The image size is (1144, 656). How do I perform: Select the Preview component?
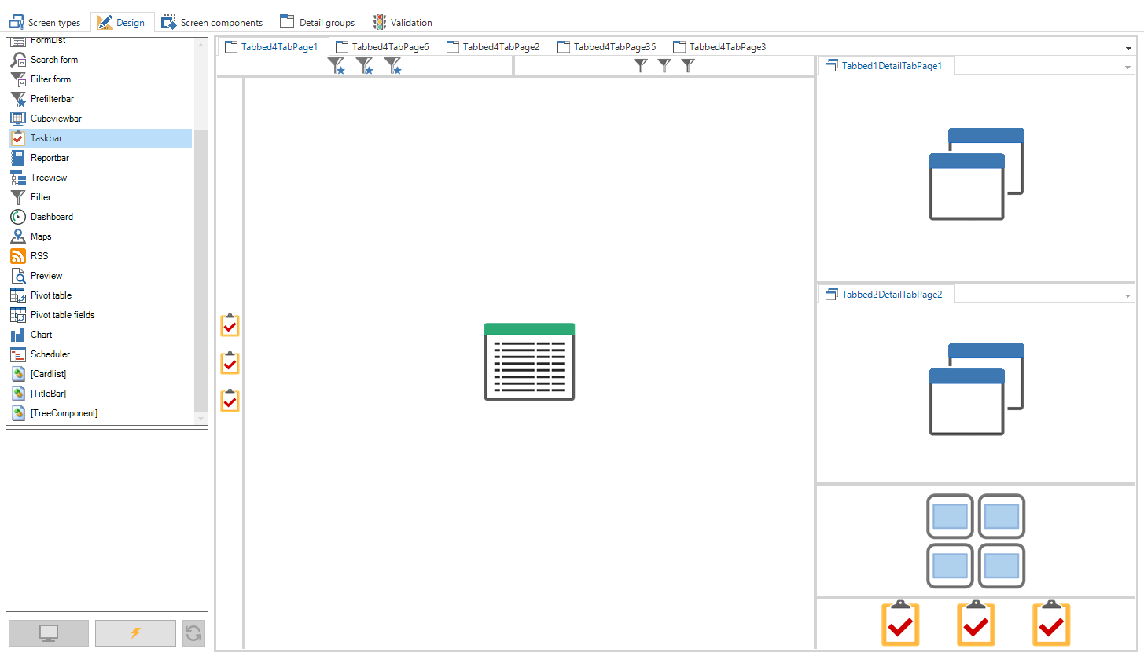point(100,276)
